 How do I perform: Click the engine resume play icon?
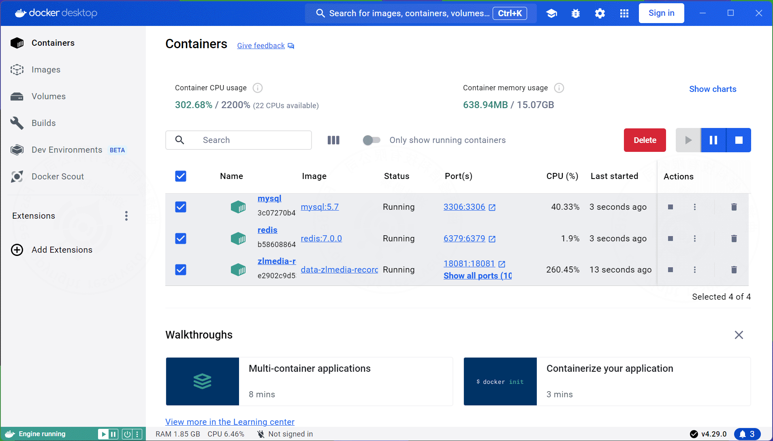[x=103, y=434]
